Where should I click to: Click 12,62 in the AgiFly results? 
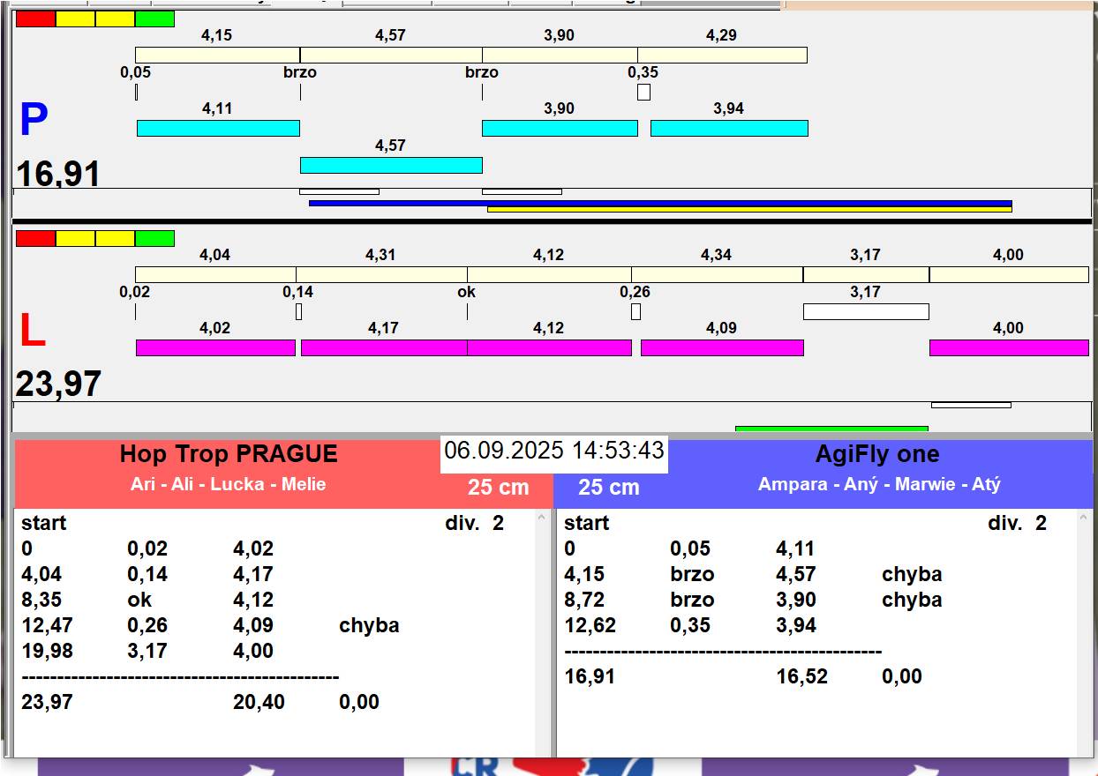click(x=590, y=625)
